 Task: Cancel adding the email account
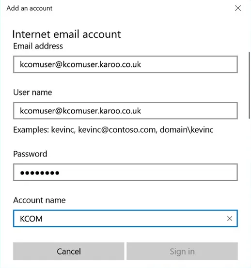[69, 251]
